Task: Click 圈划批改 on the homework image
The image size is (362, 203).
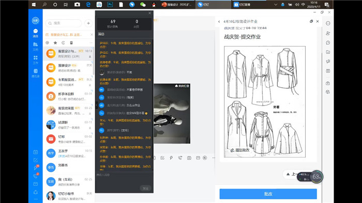Action: point(240,150)
